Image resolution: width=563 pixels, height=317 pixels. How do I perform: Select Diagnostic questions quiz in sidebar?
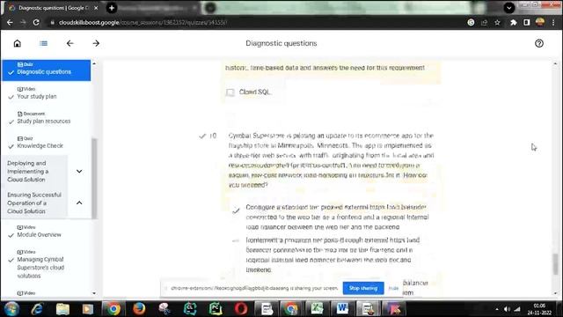(x=47, y=70)
